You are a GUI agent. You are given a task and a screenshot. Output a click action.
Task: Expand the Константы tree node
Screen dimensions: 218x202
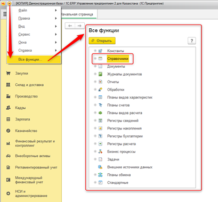tap(95, 51)
